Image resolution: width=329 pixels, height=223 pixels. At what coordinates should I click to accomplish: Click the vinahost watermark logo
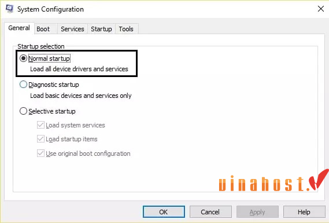click(274, 181)
